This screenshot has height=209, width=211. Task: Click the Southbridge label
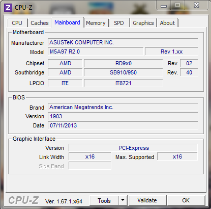tap(29, 72)
